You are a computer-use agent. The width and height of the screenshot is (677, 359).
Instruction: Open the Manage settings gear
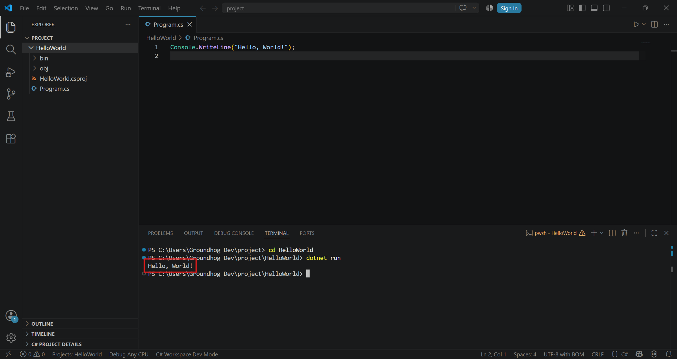click(x=11, y=338)
